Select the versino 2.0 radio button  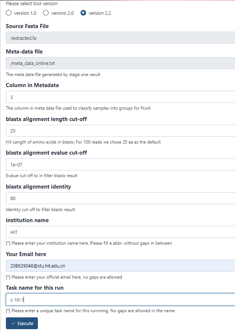tap(45, 13)
